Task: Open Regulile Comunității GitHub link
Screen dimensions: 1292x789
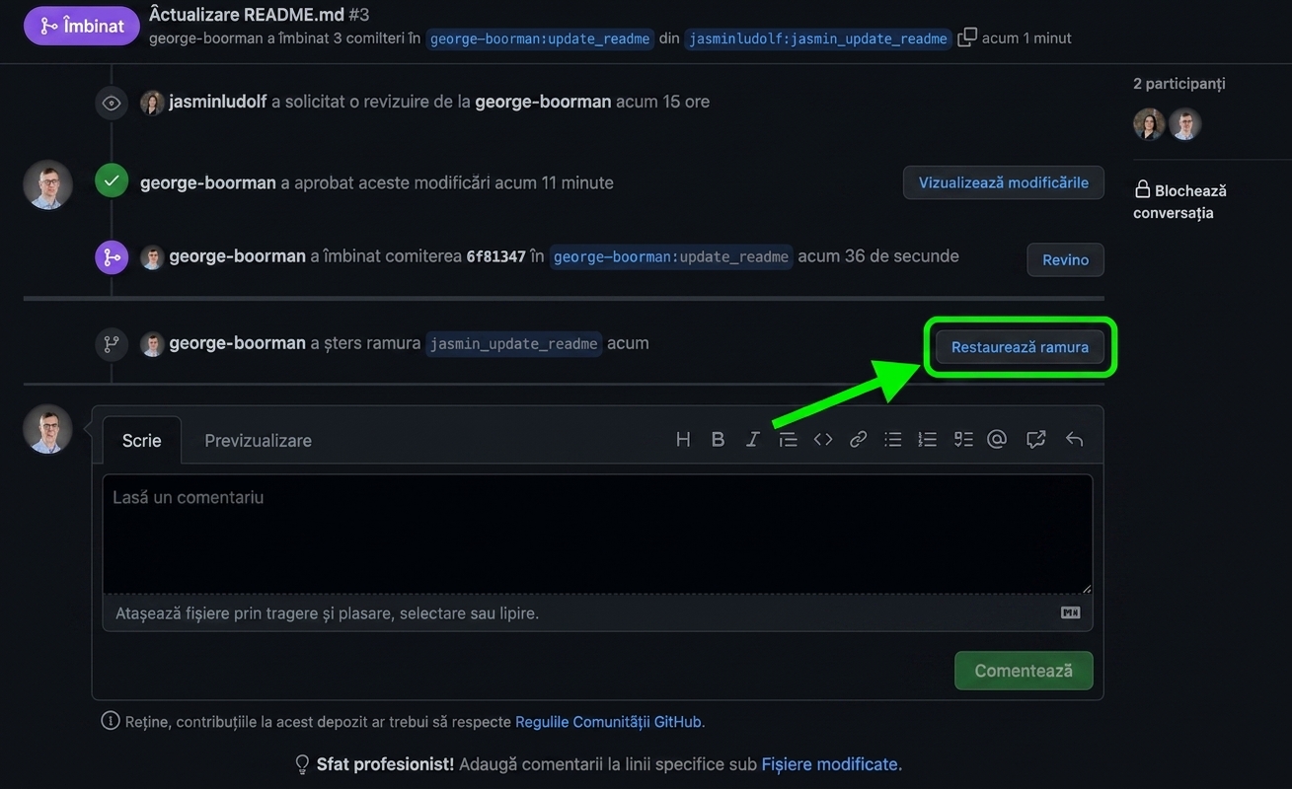Action: [609, 722]
